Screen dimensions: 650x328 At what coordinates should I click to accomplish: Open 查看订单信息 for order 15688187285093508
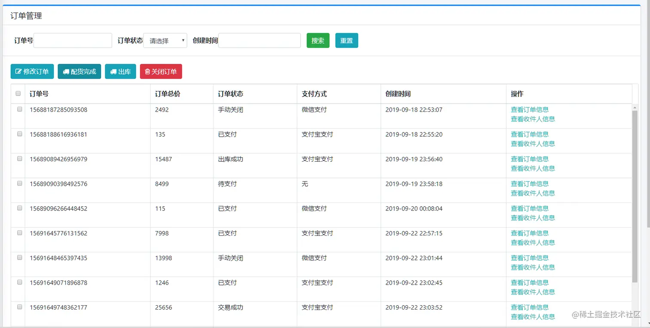coord(530,109)
